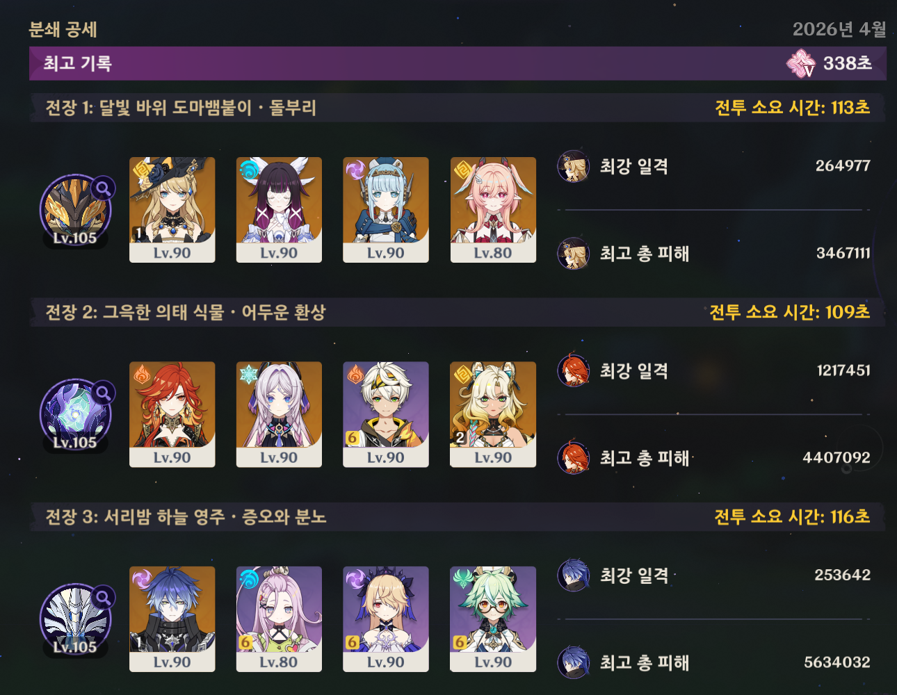Click the strongest strike avatar icon for Battlefield 1
The width and height of the screenshot is (897, 695).
point(574,166)
